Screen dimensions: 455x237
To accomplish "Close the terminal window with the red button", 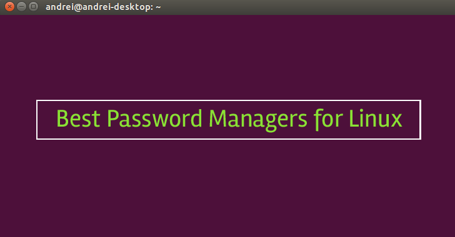I will coord(9,6).
